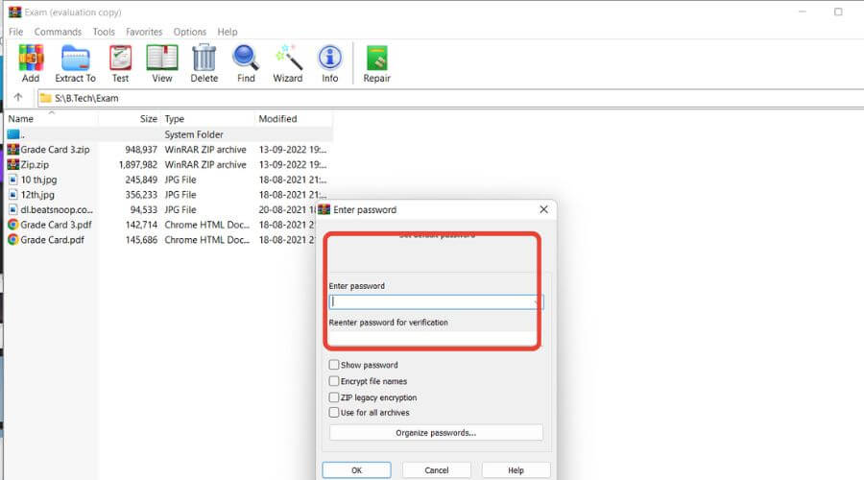Image resolution: width=864 pixels, height=480 pixels.
Task: Open the Find magnifier tool
Action: click(246, 63)
